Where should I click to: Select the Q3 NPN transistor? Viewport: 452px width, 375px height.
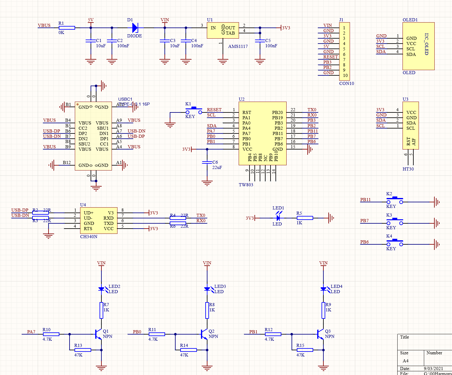(x=320, y=334)
